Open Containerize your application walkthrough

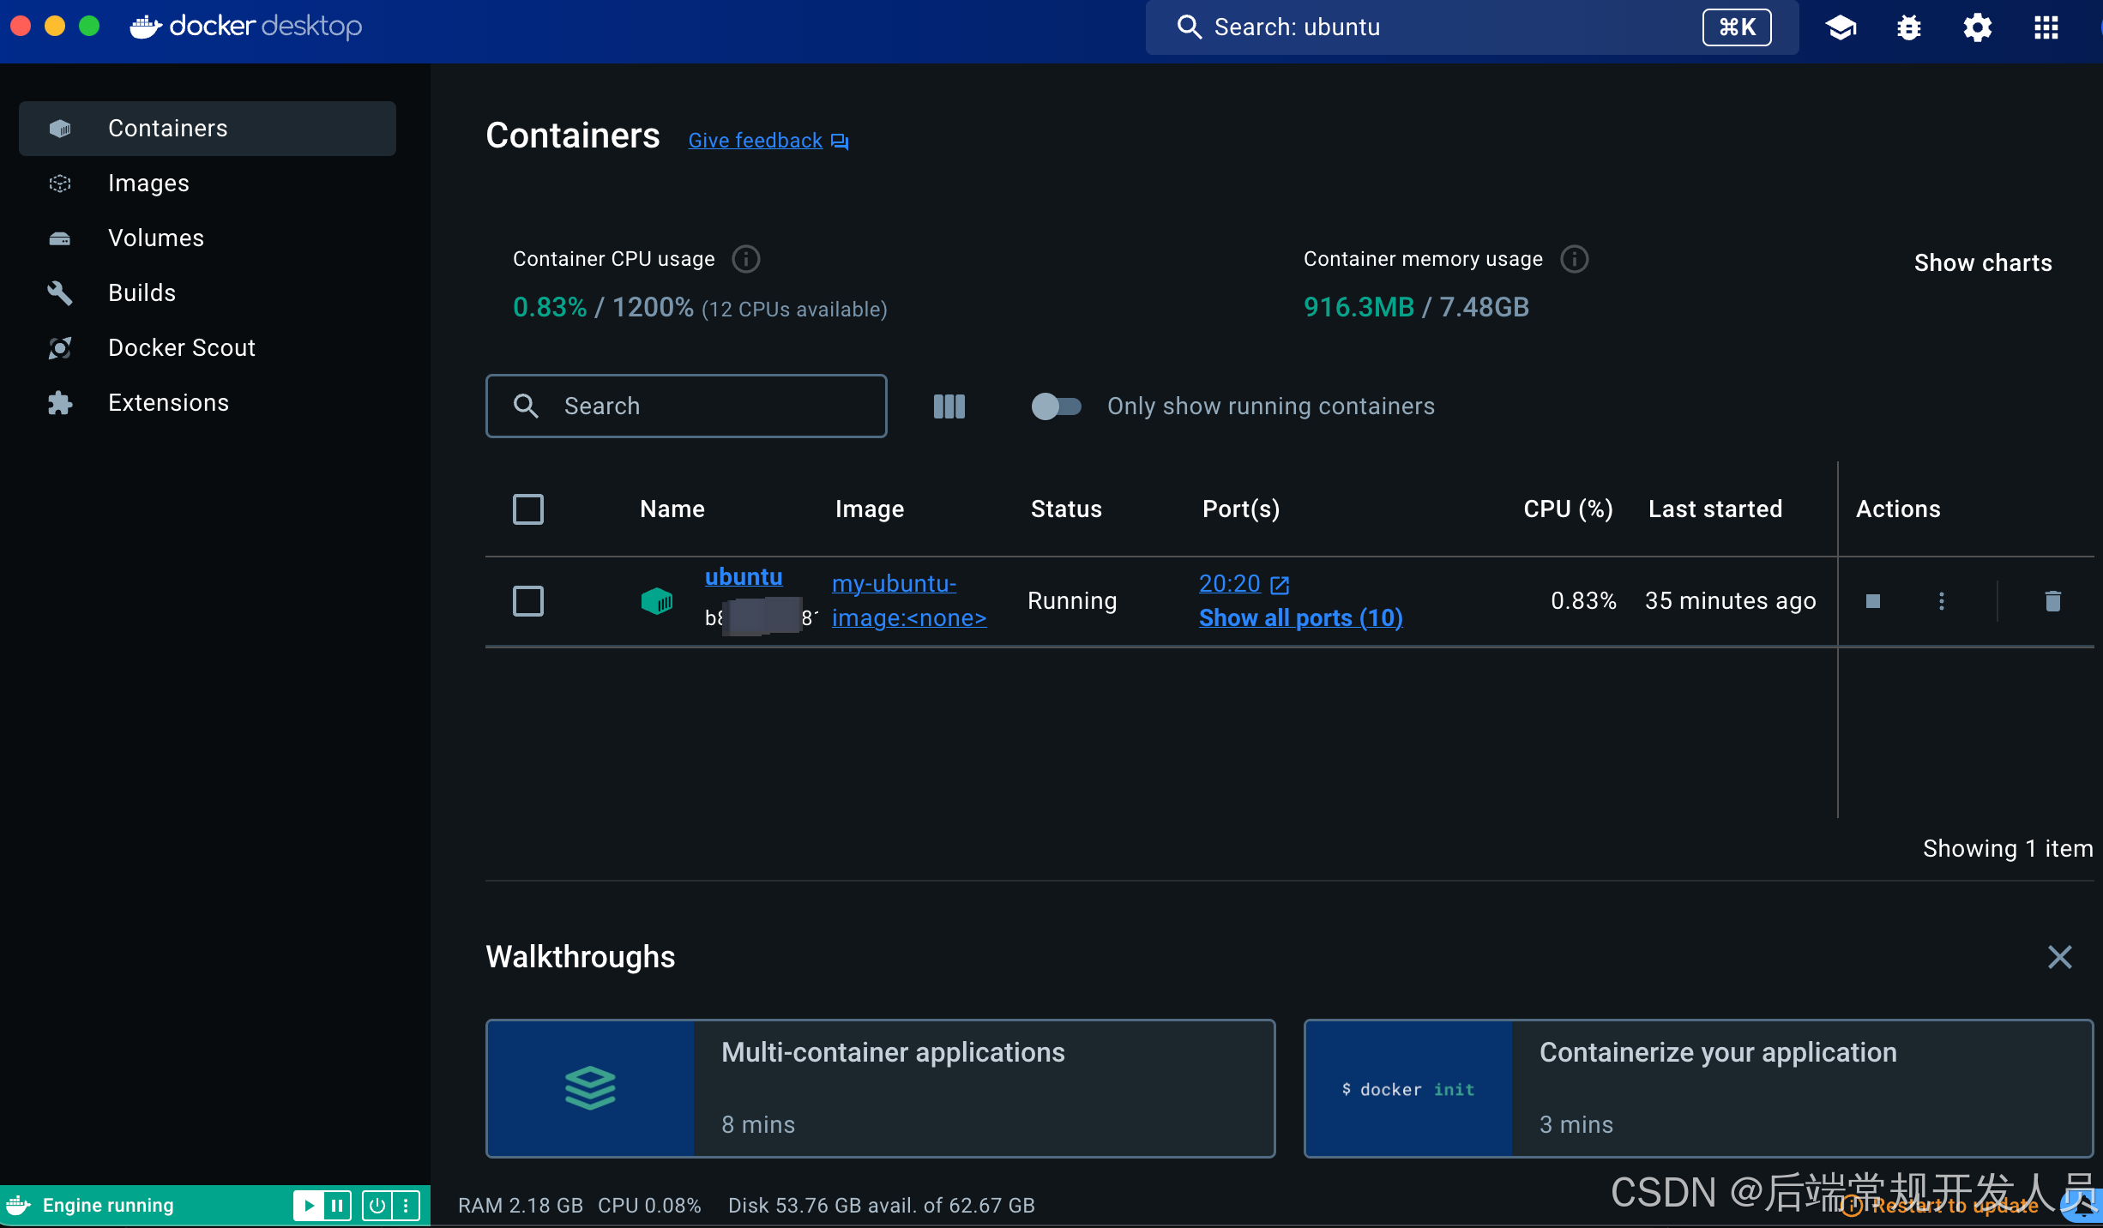[x=1699, y=1089]
